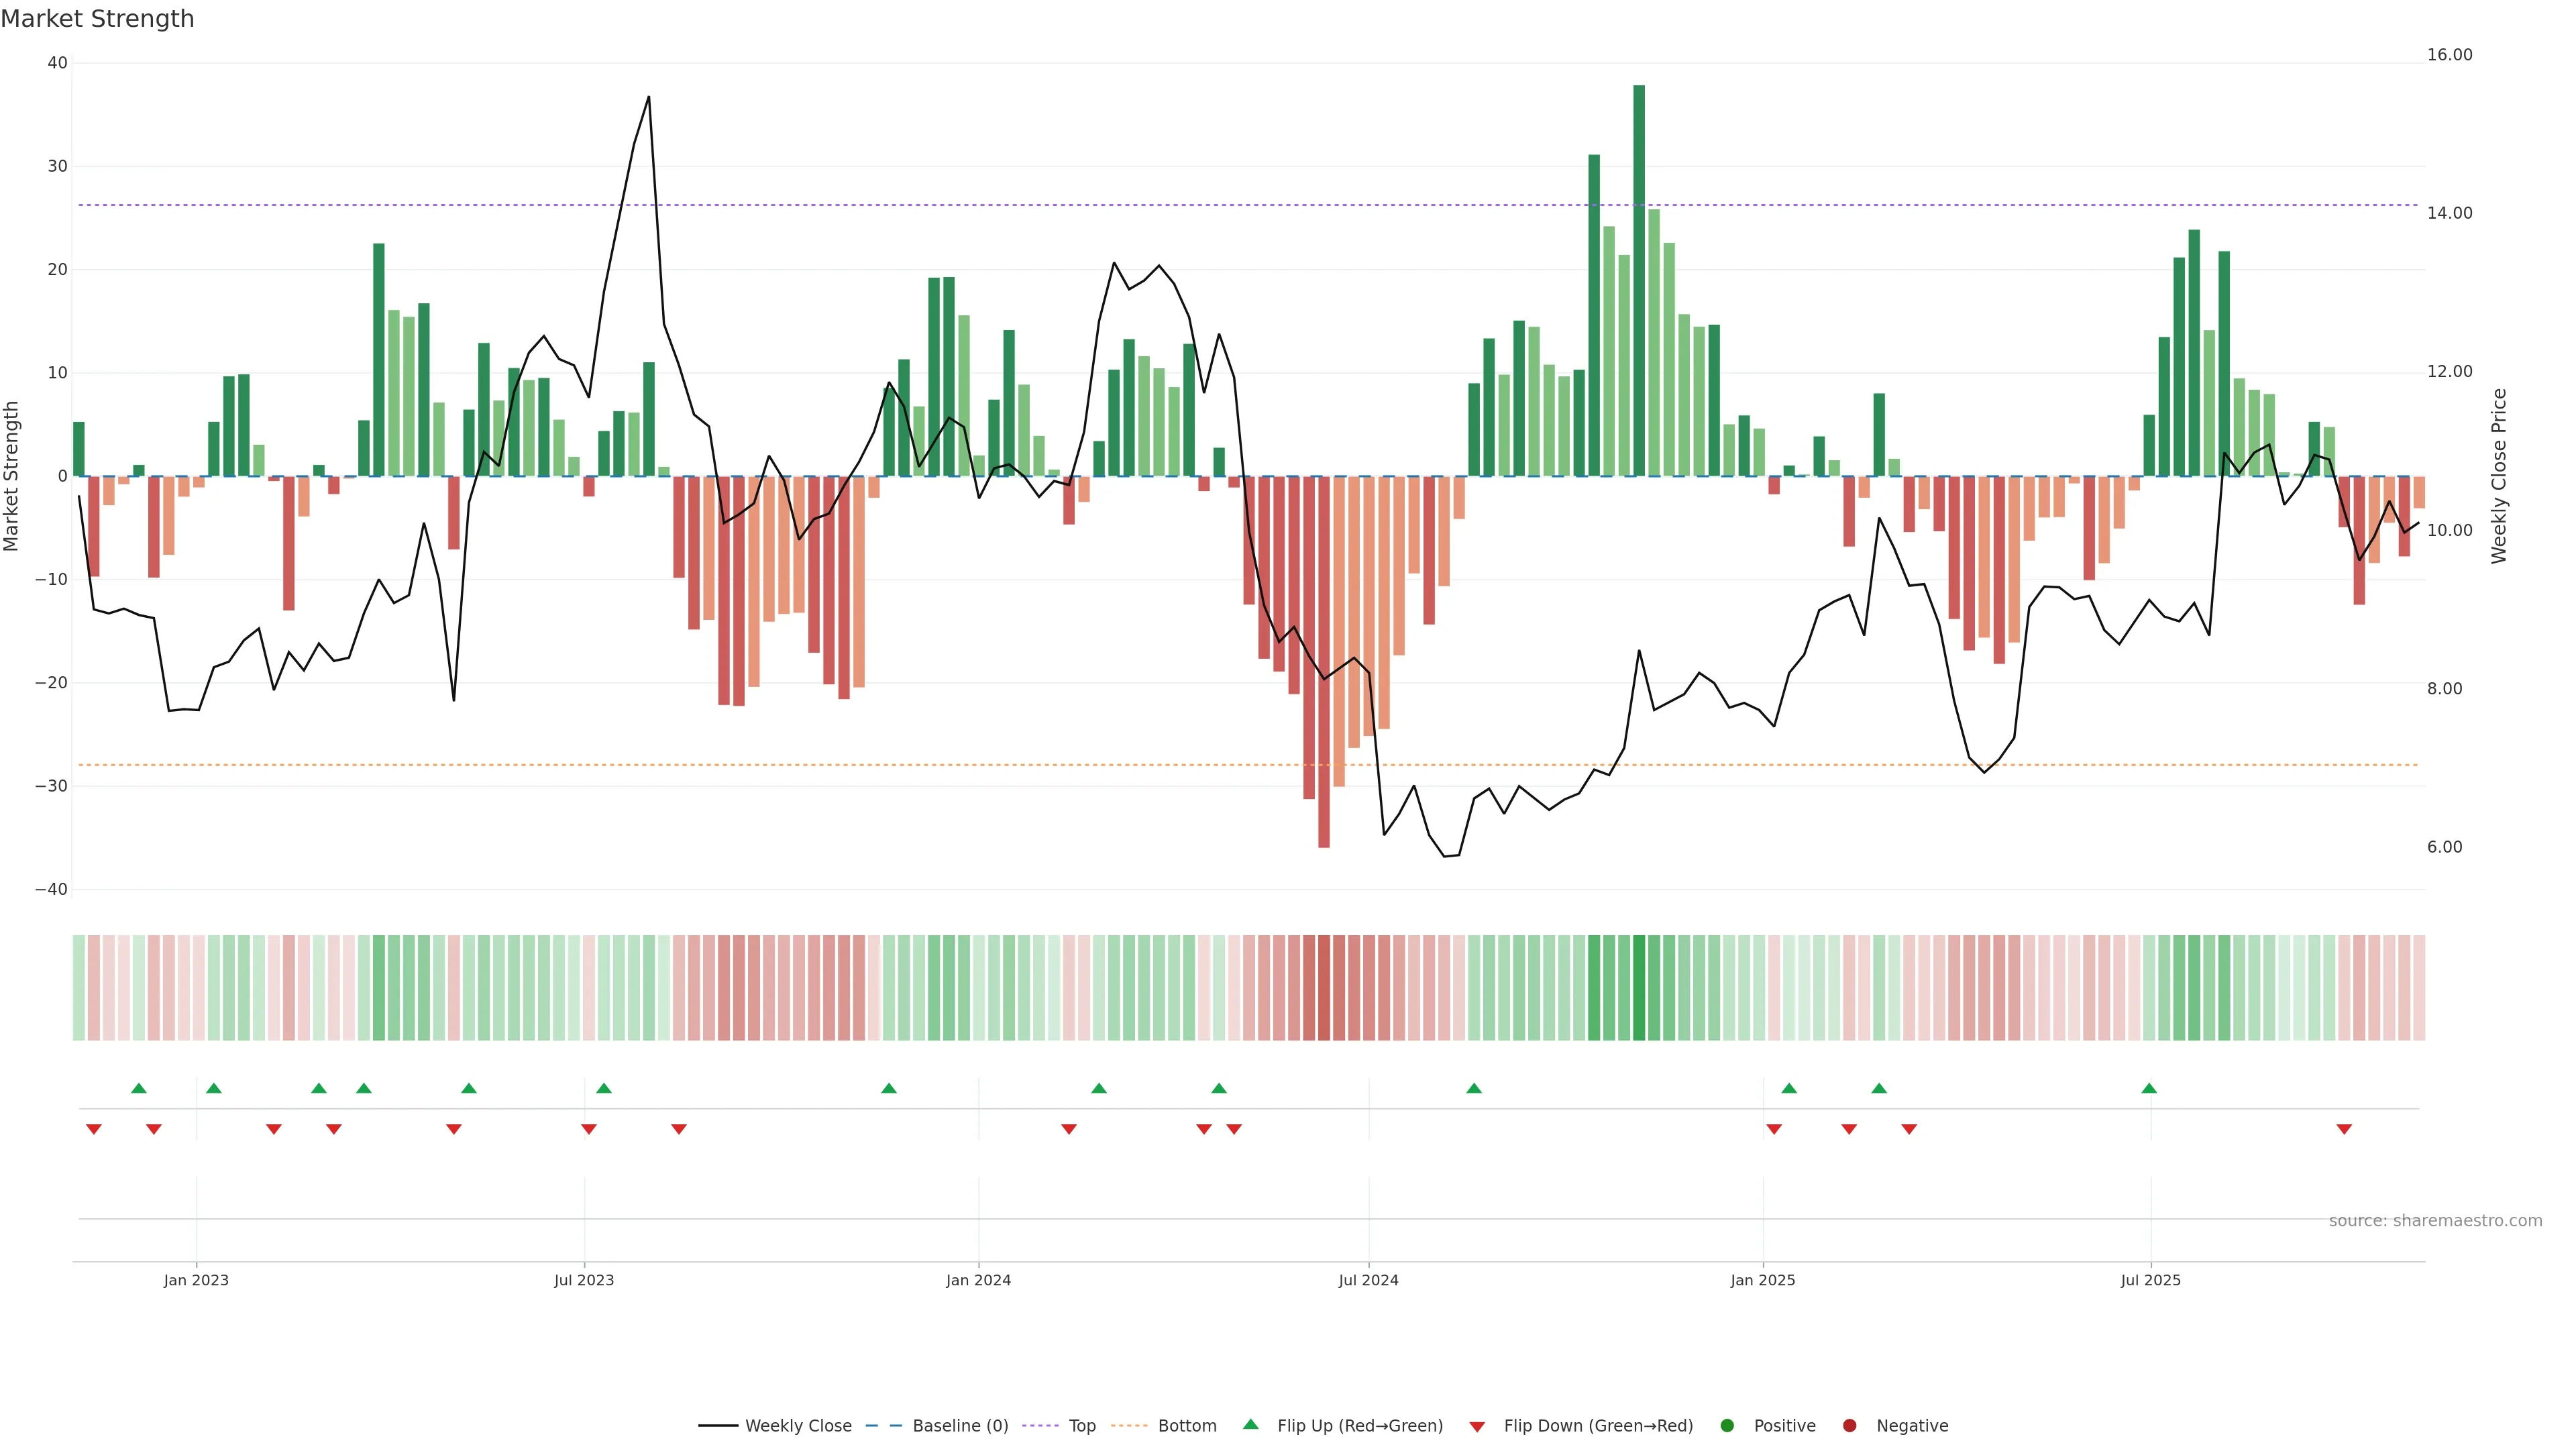Click the Flip Down red triangle legend icon
2576x1449 pixels.
click(1477, 1426)
